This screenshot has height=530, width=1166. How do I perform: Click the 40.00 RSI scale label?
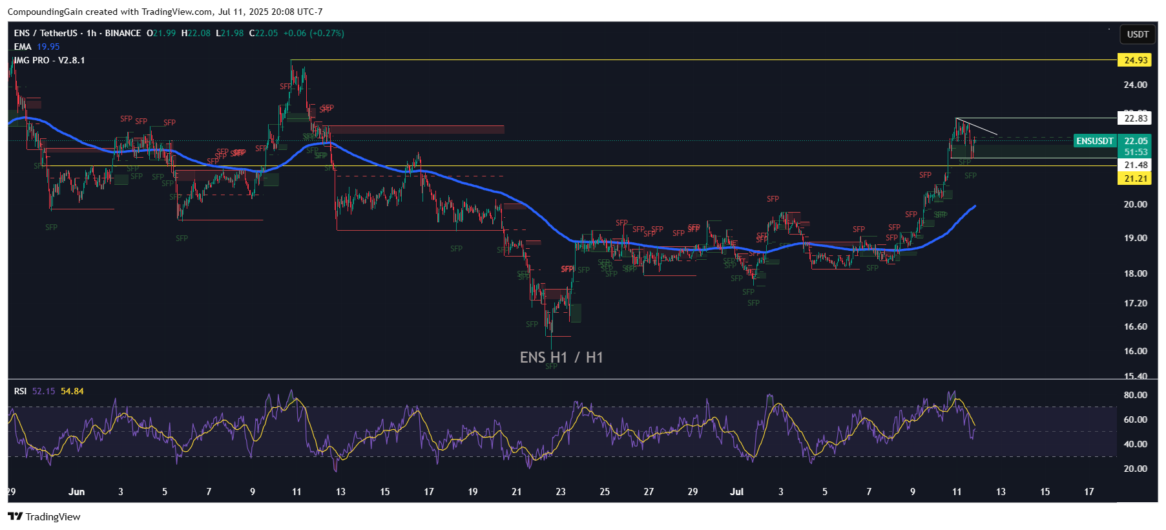1135,444
